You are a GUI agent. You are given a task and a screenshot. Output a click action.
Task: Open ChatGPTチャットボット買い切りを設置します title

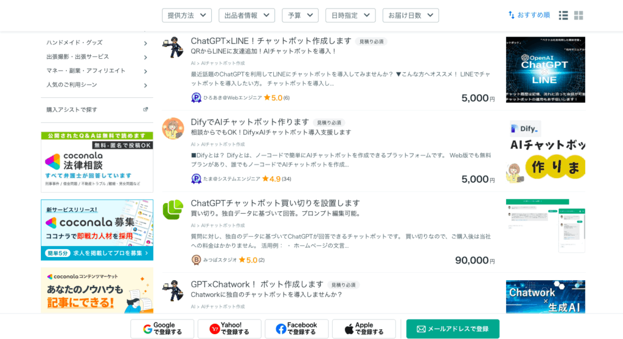pyautogui.click(x=276, y=203)
